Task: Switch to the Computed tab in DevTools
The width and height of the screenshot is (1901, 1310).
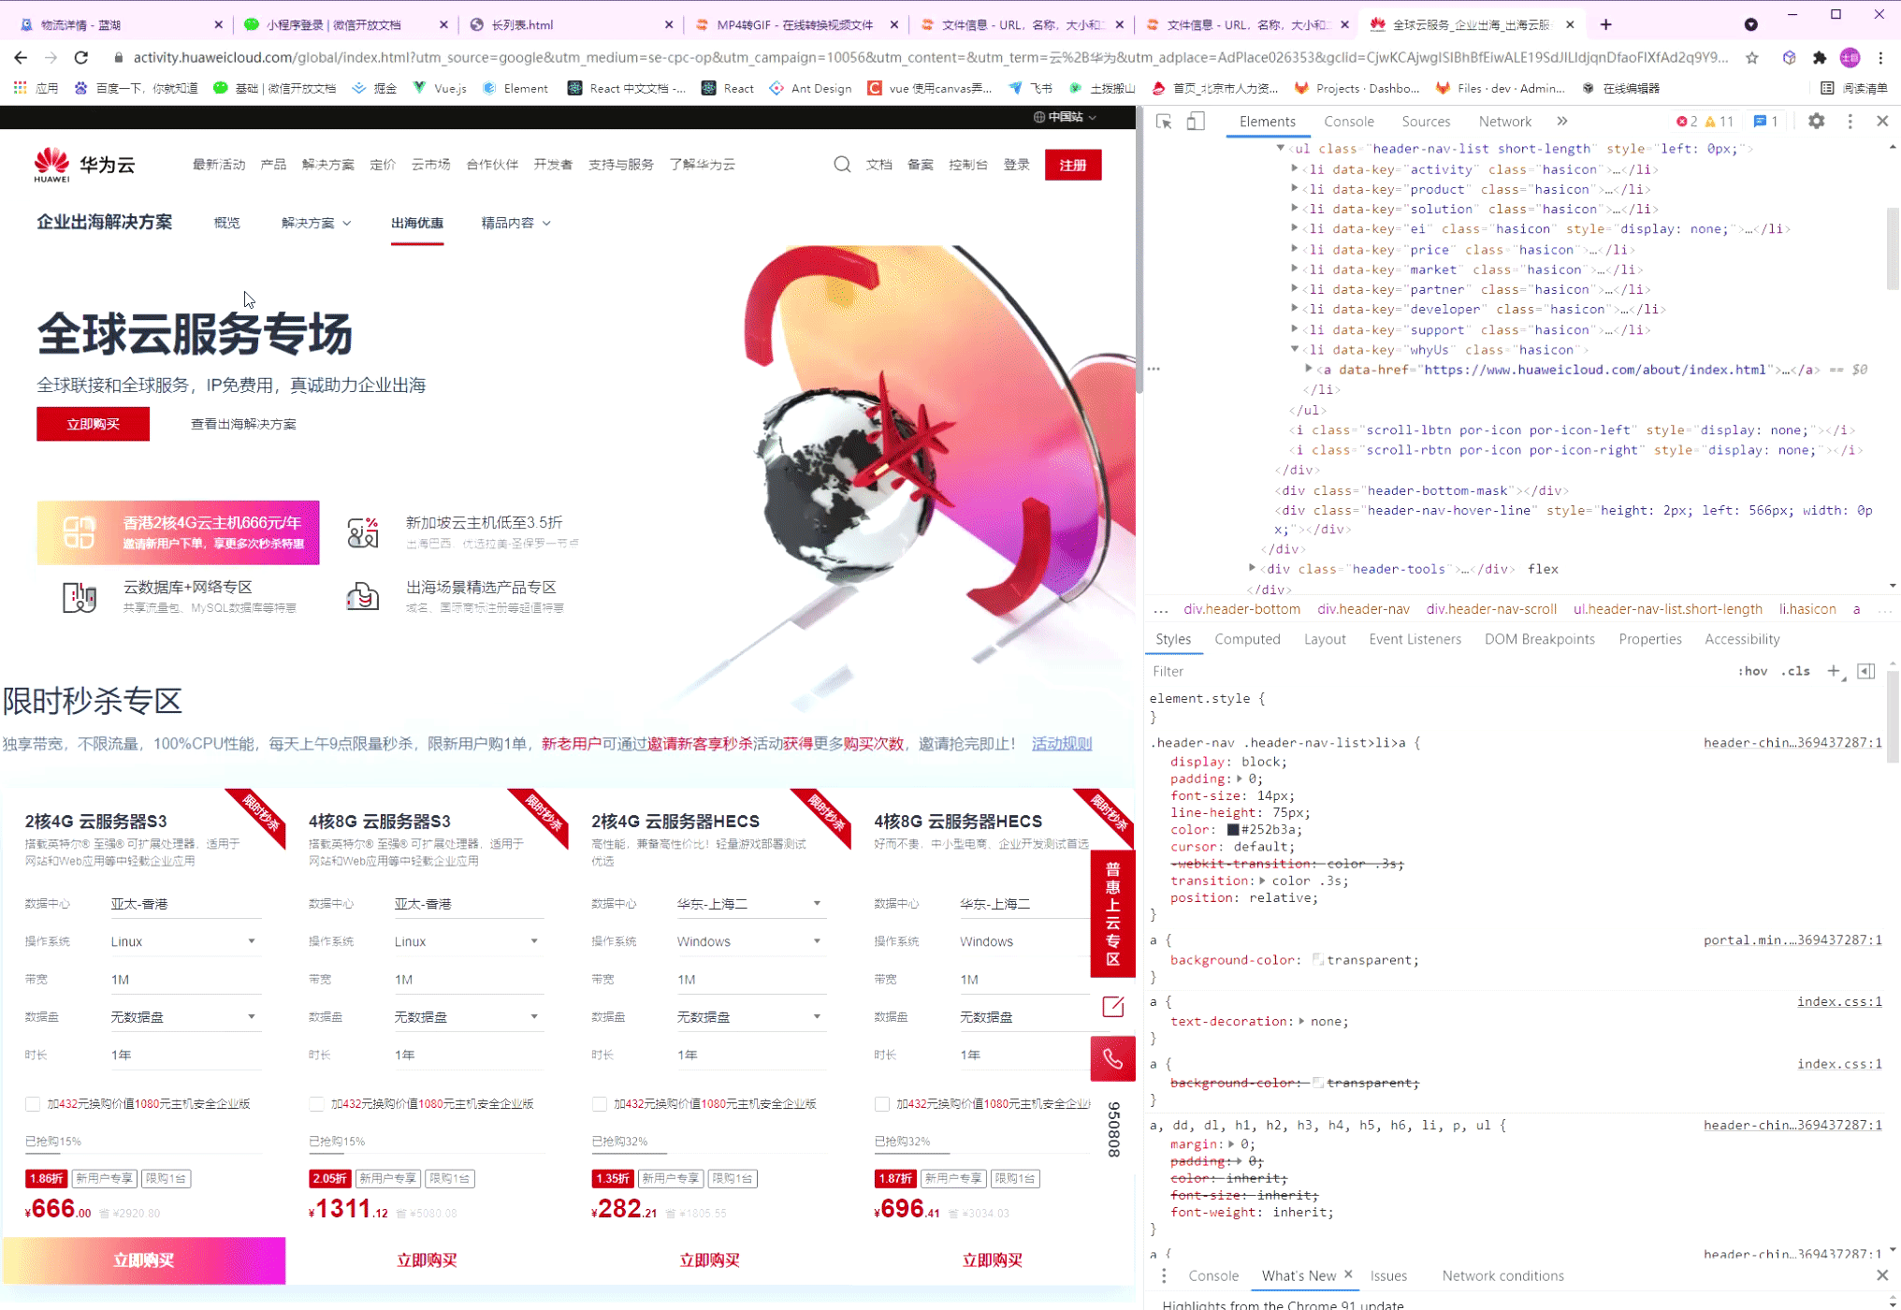Action: coord(1248,639)
